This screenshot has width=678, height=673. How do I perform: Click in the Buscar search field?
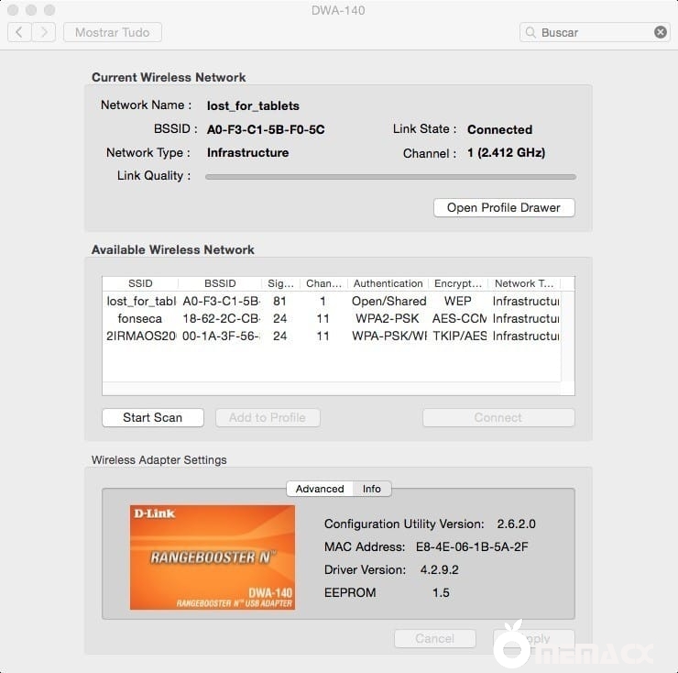594,32
